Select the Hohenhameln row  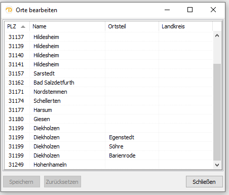(x=108, y=165)
